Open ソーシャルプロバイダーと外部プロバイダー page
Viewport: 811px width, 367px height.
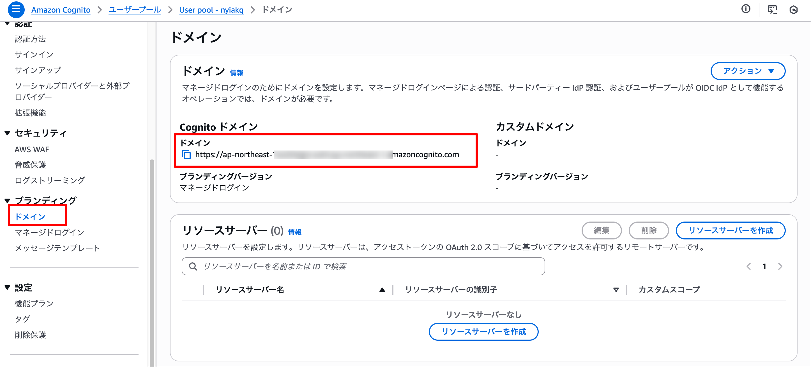pos(72,91)
